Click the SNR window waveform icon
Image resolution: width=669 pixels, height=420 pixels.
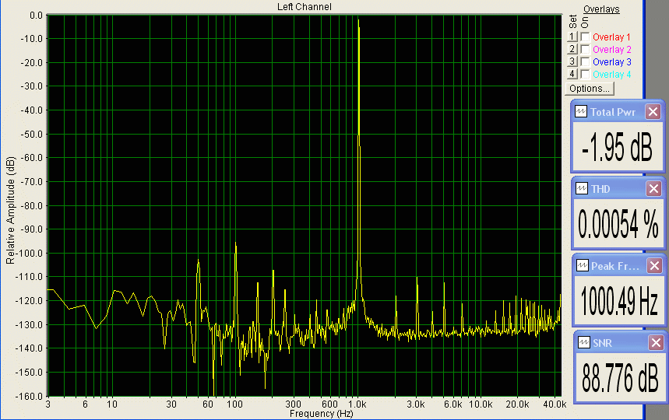click(x=583, y=342)
